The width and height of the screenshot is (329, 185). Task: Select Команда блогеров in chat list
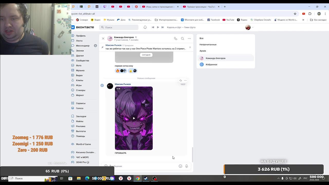point(226,58)
